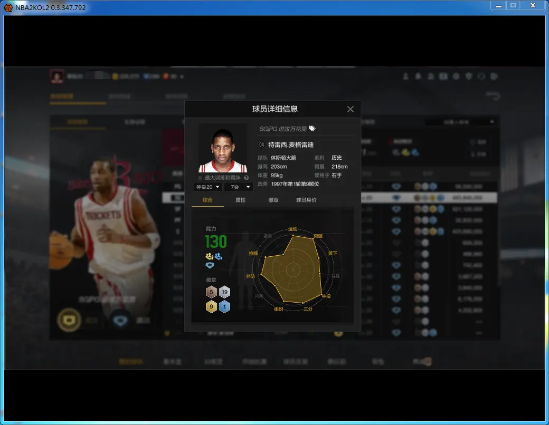Click the series value 历史
This screenshot has width=549, height=425.
336,158
